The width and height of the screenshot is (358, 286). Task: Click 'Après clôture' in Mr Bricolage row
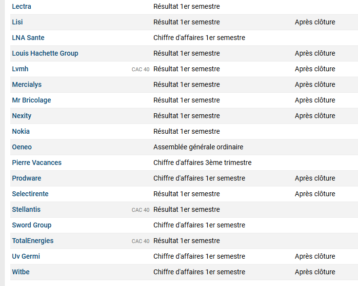pos(315,100)
